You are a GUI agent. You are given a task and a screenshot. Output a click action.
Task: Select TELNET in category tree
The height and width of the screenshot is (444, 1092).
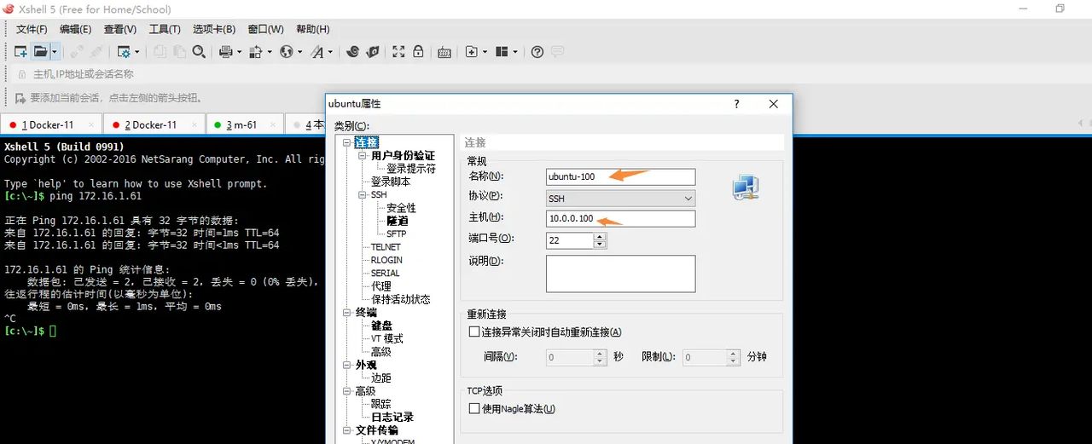[x=386, y=247]
